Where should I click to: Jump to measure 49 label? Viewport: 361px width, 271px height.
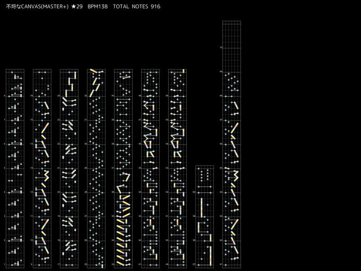[167, 264]
